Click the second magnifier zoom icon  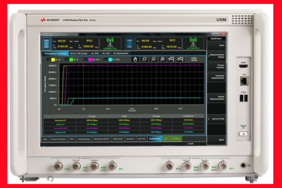tap(153, 59)
